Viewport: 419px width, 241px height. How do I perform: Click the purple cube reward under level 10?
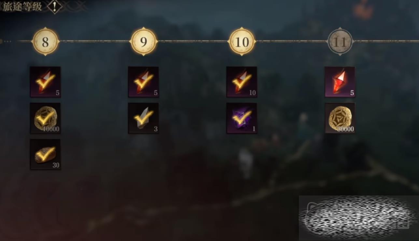(242, 118)
